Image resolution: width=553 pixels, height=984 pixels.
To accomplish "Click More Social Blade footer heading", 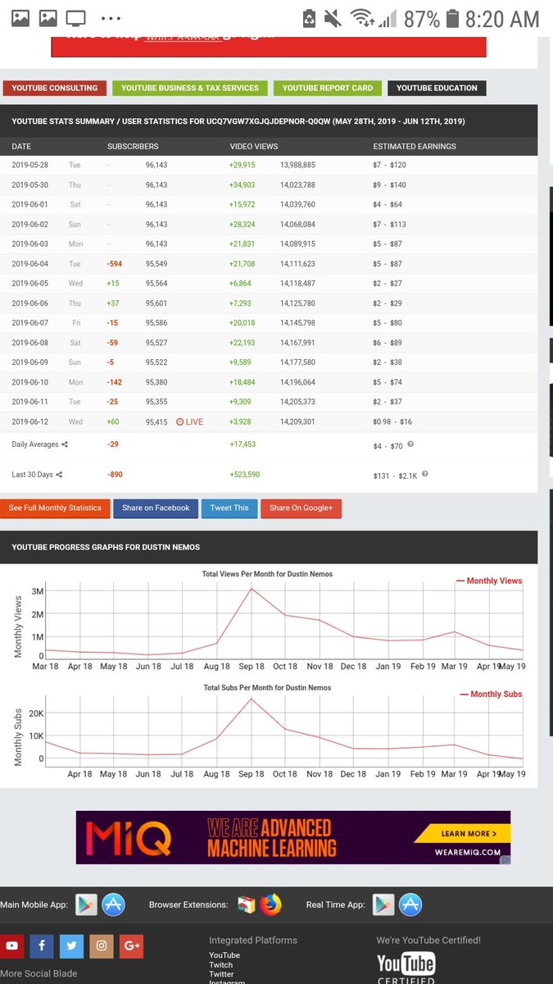I will [39, 973].
